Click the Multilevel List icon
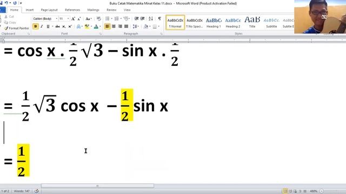 click(x=126, y=19)
